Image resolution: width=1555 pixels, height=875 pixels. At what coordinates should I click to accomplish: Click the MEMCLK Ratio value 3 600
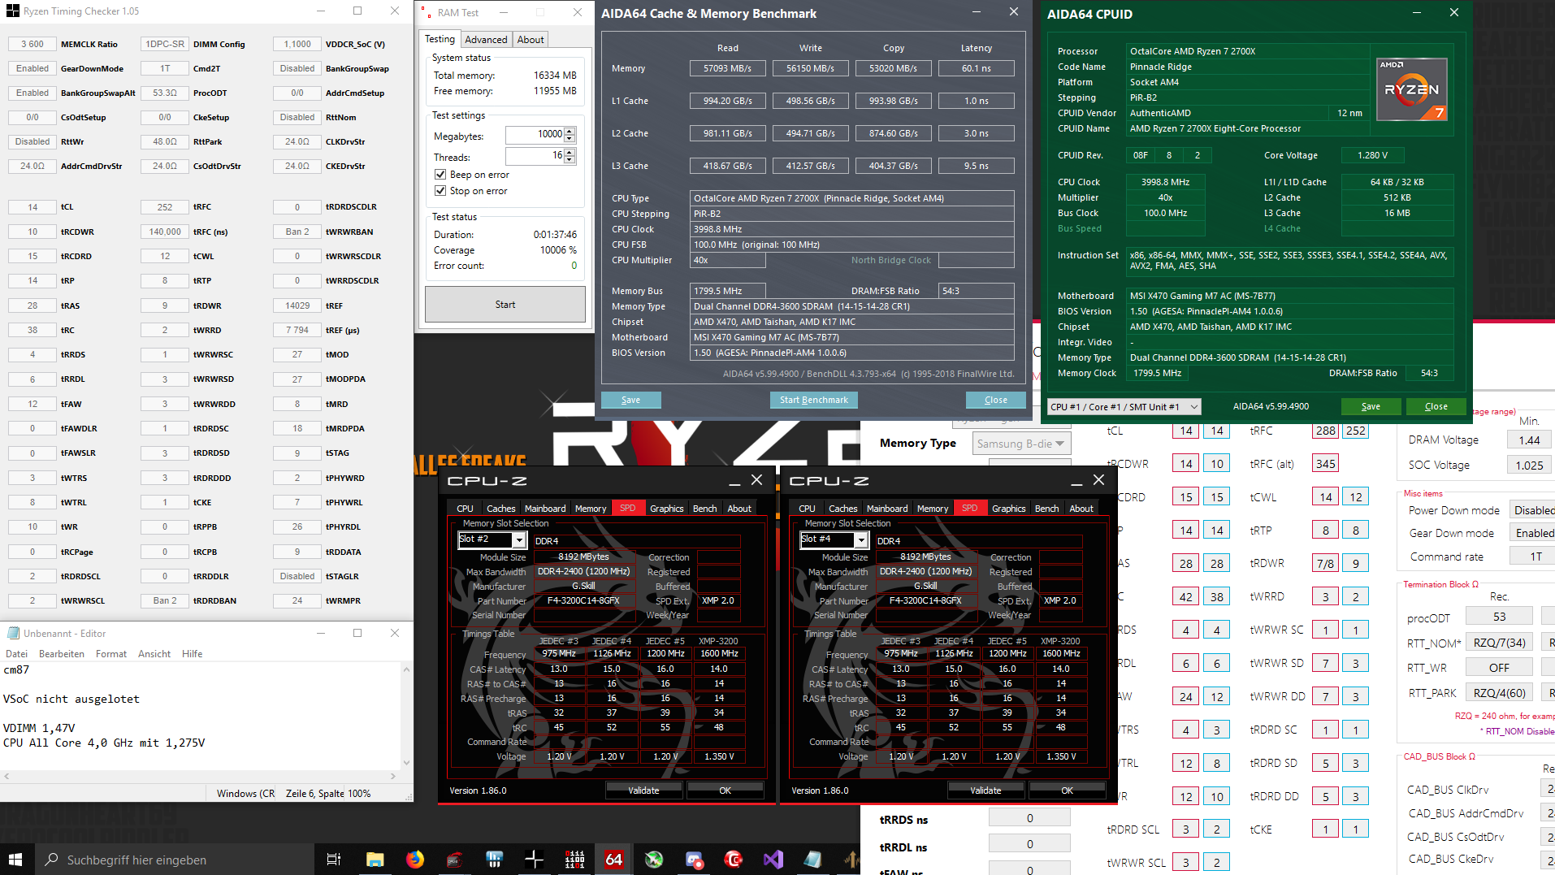32,44
